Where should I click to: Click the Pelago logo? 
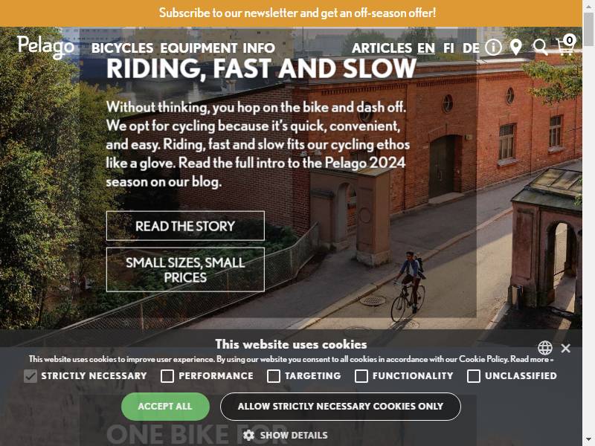coord(45,48)
